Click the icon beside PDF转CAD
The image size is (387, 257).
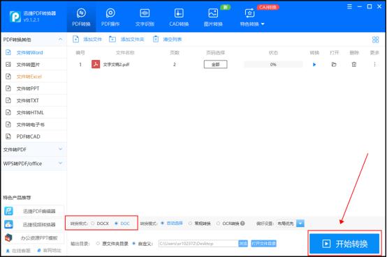(x=8, y=136)
